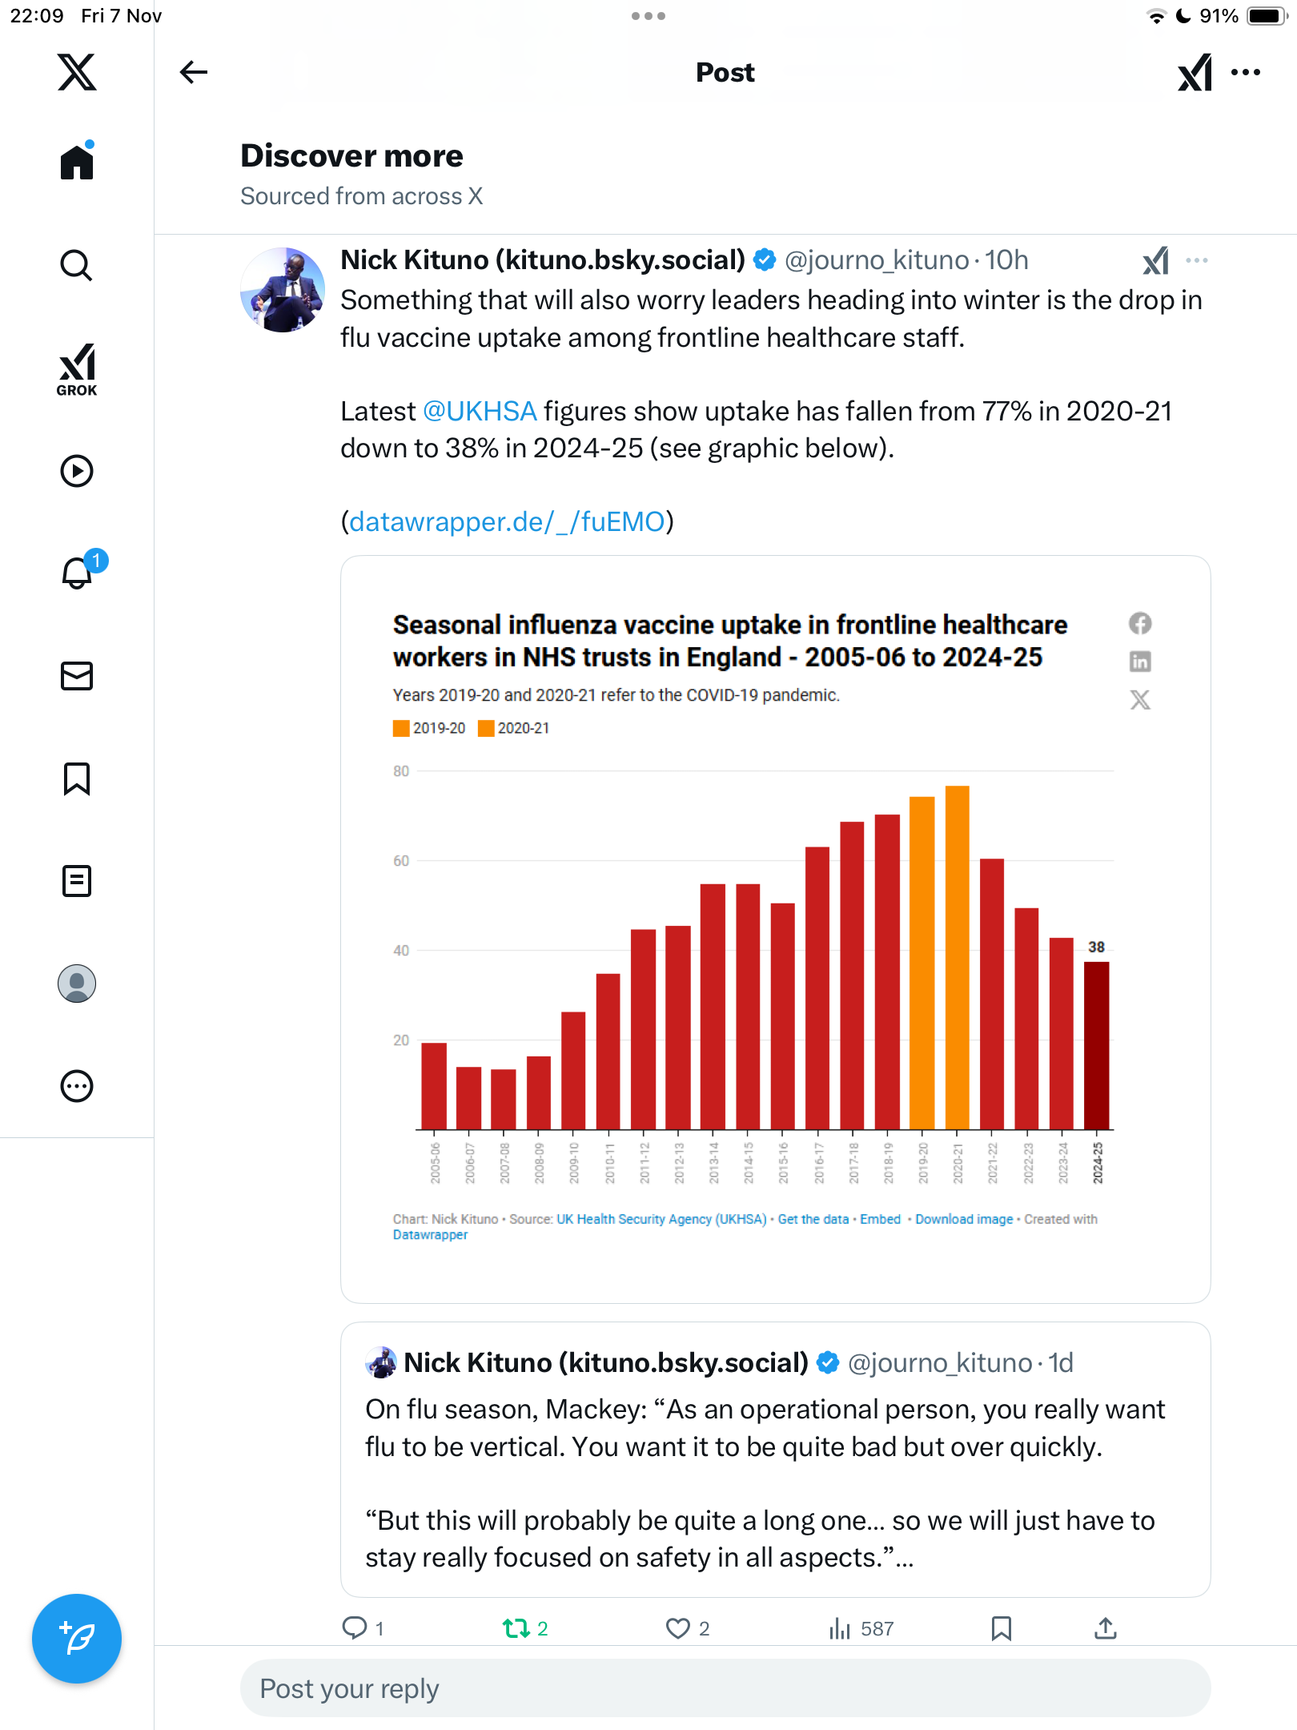Viewport: 1297px width, 1730px height.
Task: Expand the sidebar More circle menu
Action: [x=77, y=1086]
